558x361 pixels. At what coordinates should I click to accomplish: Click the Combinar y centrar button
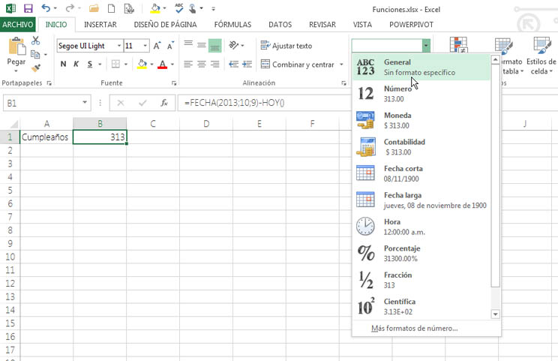click(x=297, y=65)
